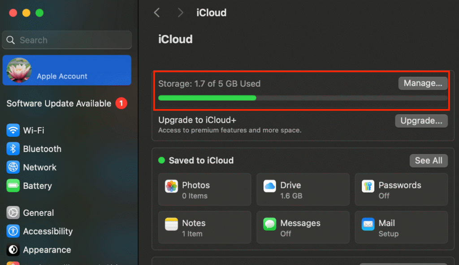The width and height of the screenshot is (459, 265).
Task: Select General label in sidebar
Action: tap(39, 213)
